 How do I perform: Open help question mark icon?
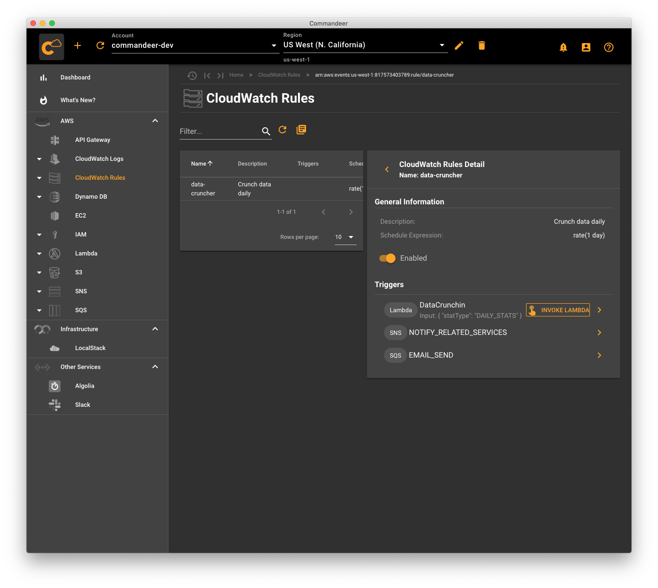pyautogui.click(x=609, y=47)
